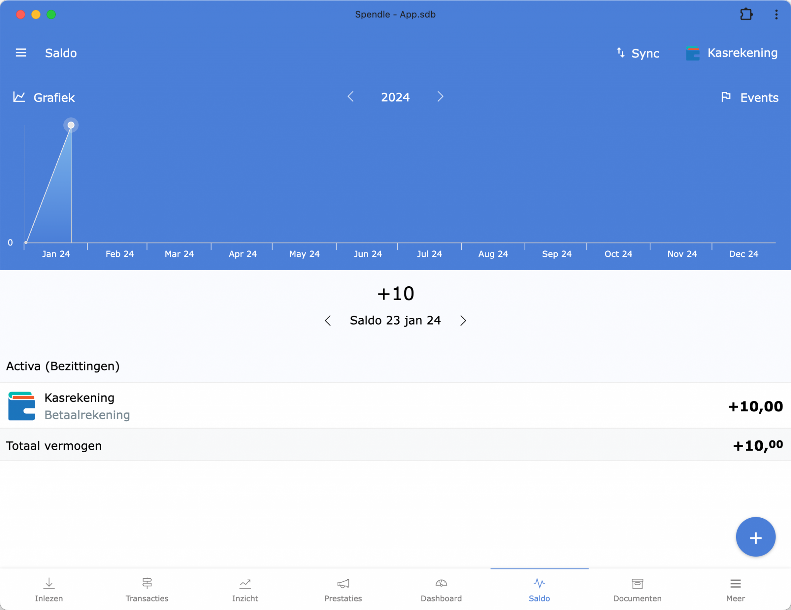Switch to the Transacties tab
This screenshot has height=610, width=791.
click(147, 590)
